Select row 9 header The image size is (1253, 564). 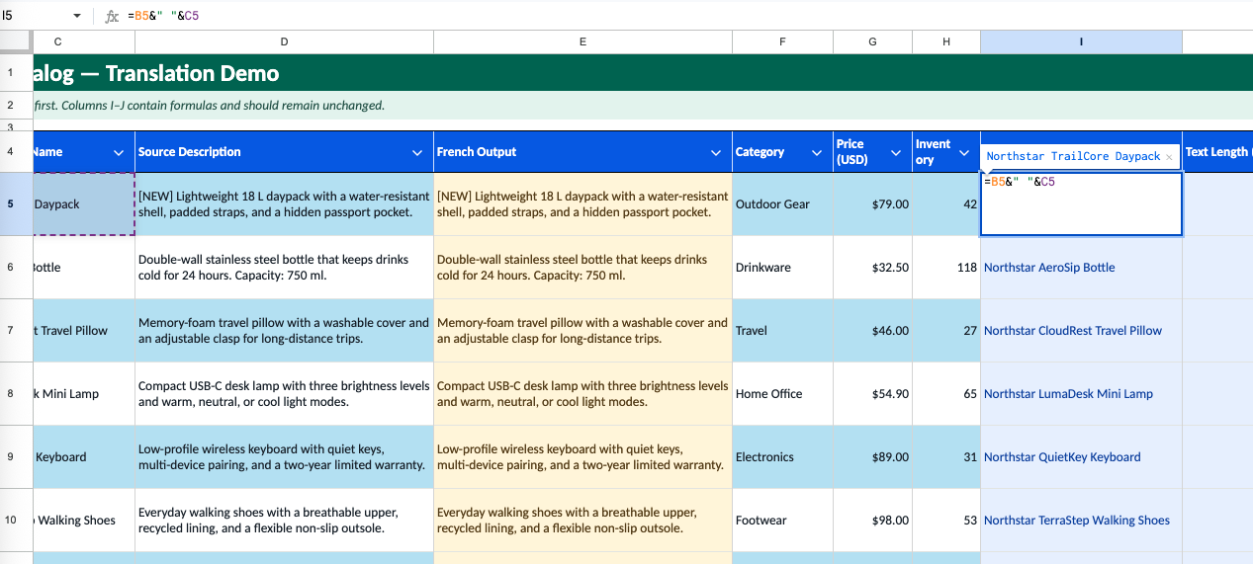[x=16, y=457]
